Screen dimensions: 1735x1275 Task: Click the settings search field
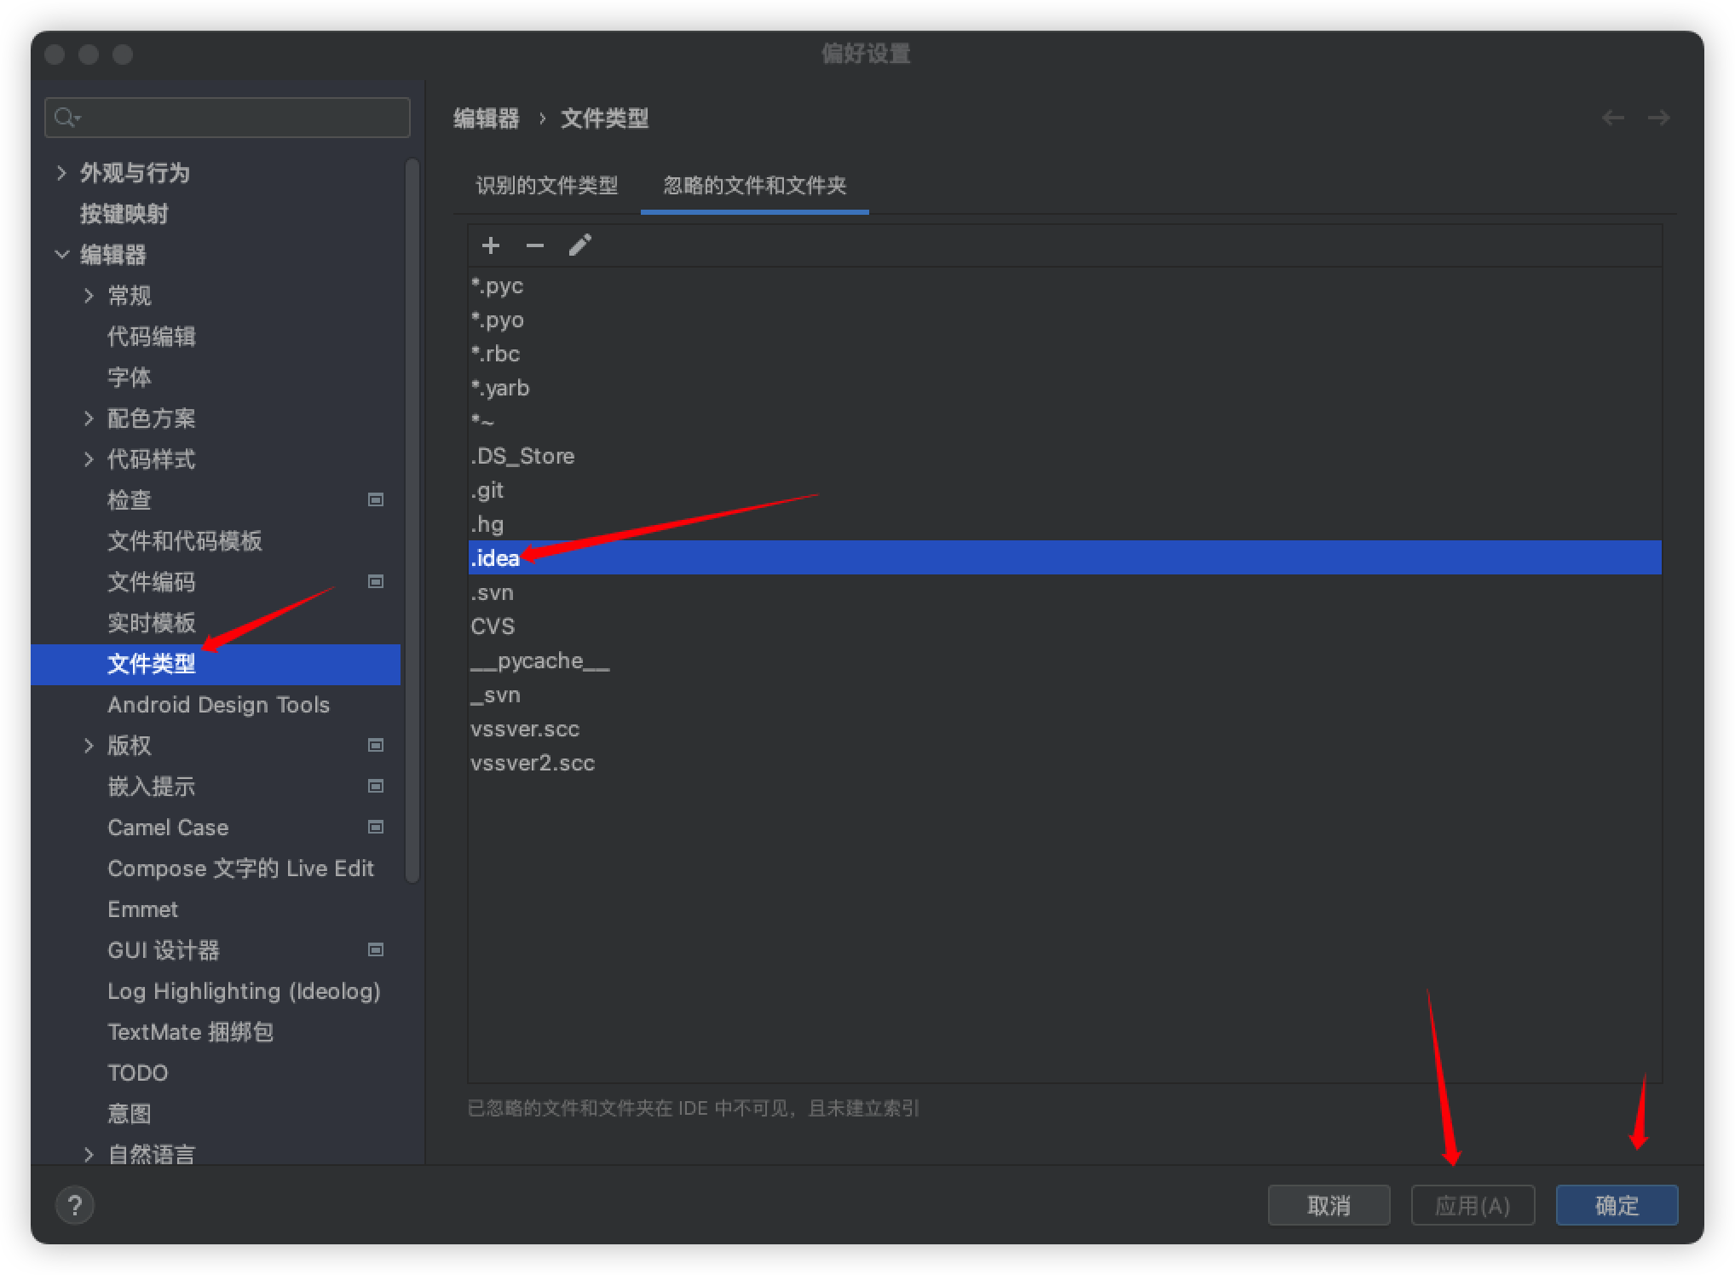239,118
